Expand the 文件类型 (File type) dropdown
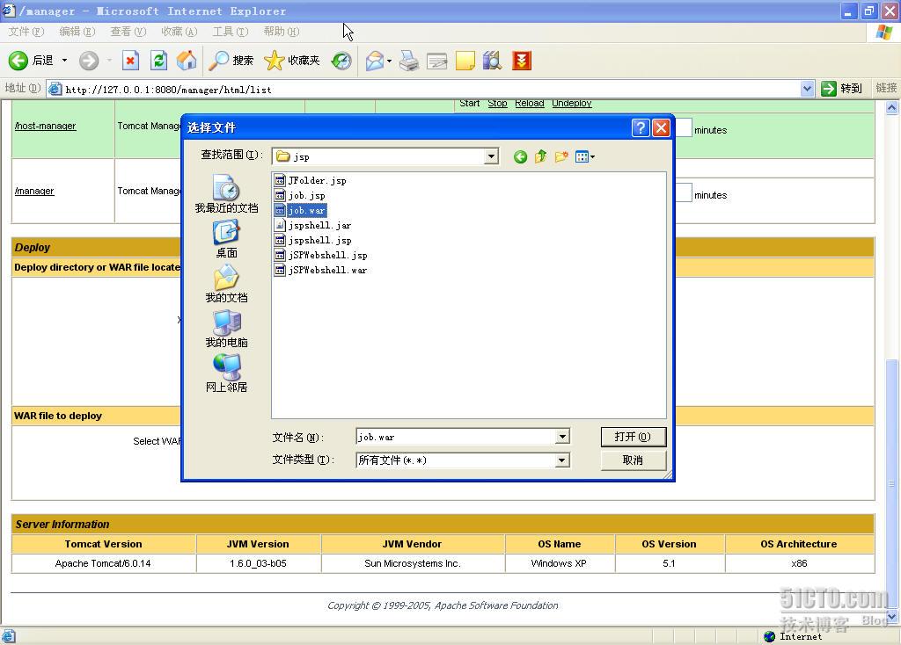 click(562, 460)
